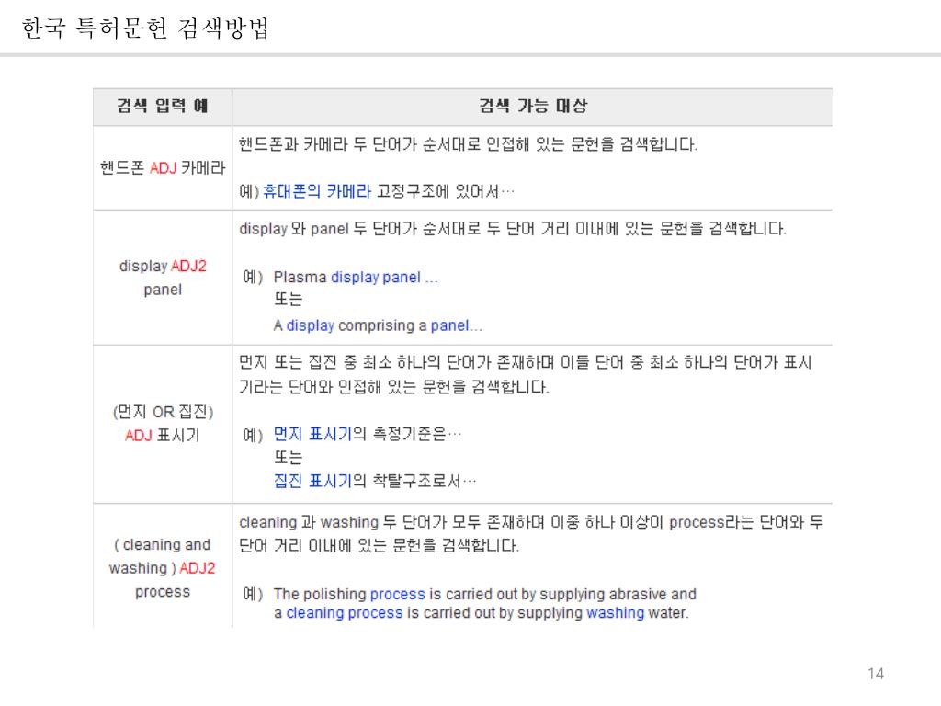Click the blue 먼지 표시기 example text

click(x=313, y=434)
